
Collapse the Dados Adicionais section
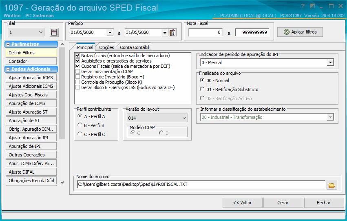point(8,69)
